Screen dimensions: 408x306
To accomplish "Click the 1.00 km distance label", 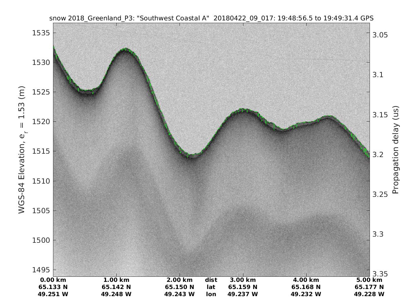I will click(117, 280).
